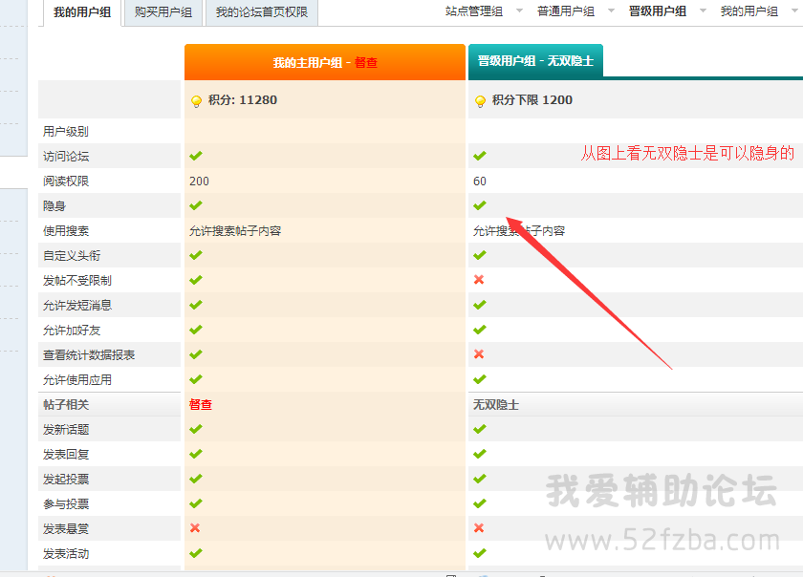Click the 发表回复 checkmark in the 无双隐士 column
The image size is (803, 577).
click(x=479, y=454)
